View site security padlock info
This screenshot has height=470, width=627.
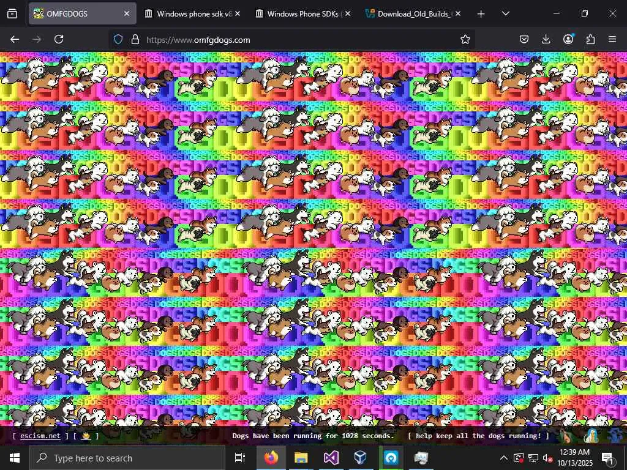[x=135, y=40]
